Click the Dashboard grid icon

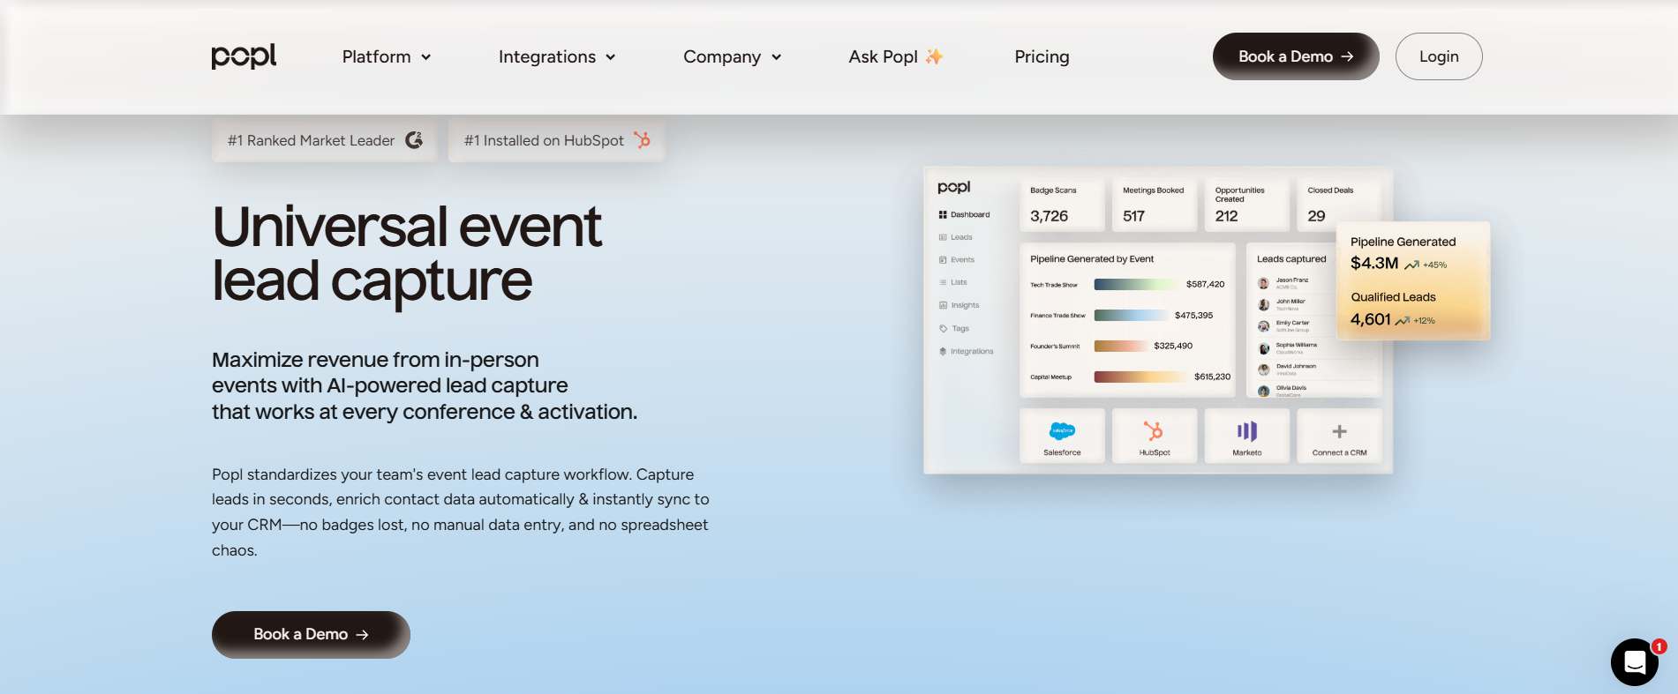click(943, 214)
